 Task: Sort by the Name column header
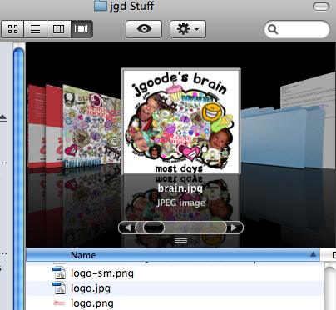pyautogui.click(x=173, y=255)
